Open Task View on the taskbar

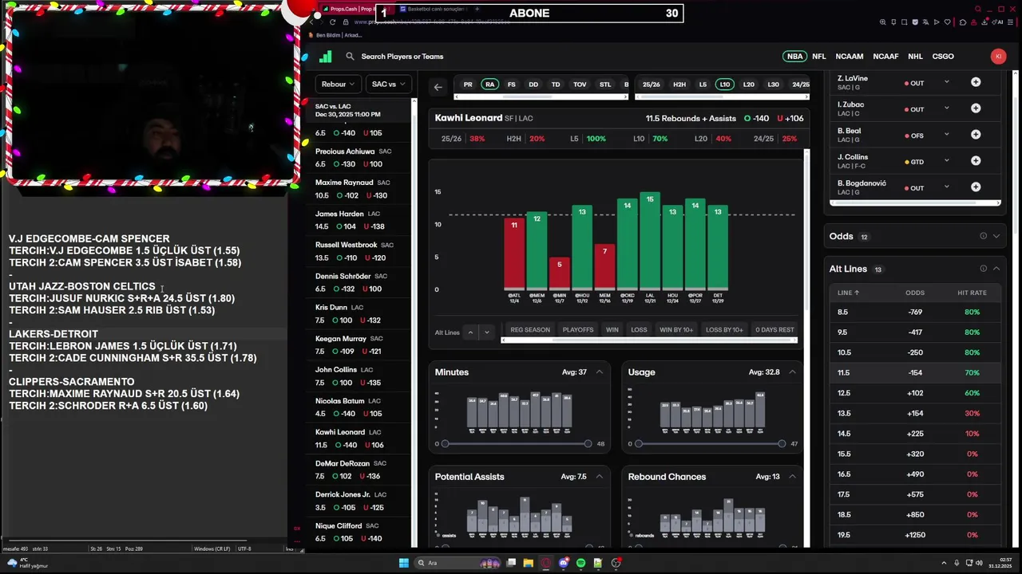pos(511,563)
